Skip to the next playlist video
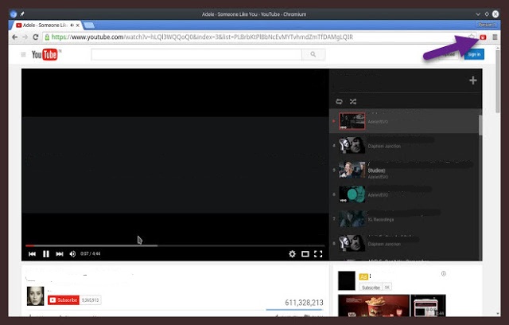This screenshot has width=509, height=325. 60,254
